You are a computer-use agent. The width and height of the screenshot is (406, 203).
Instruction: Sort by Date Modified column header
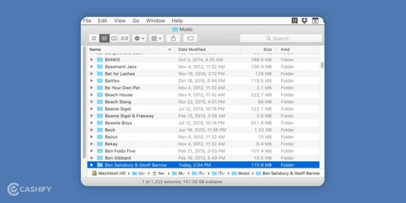208,50
